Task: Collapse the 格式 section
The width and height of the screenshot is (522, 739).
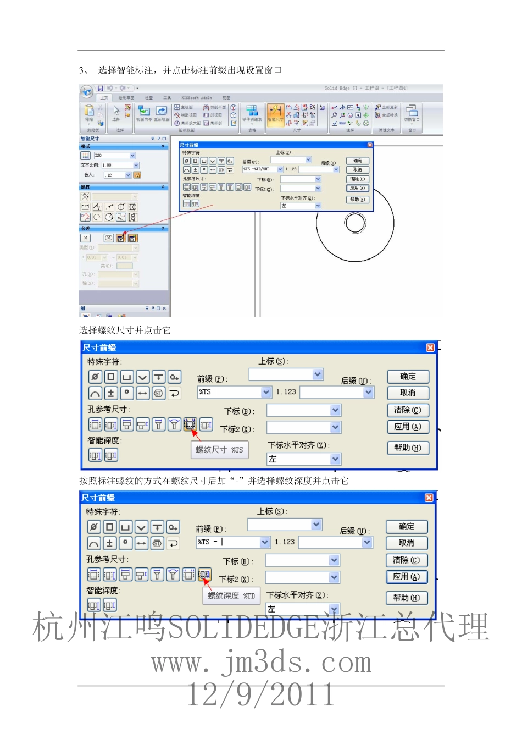Action: tap(163, 146)
